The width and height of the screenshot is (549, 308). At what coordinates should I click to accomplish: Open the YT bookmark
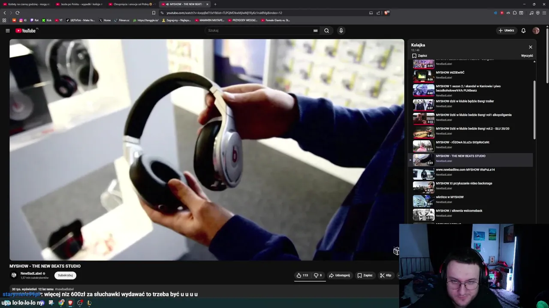coord(59,20)
